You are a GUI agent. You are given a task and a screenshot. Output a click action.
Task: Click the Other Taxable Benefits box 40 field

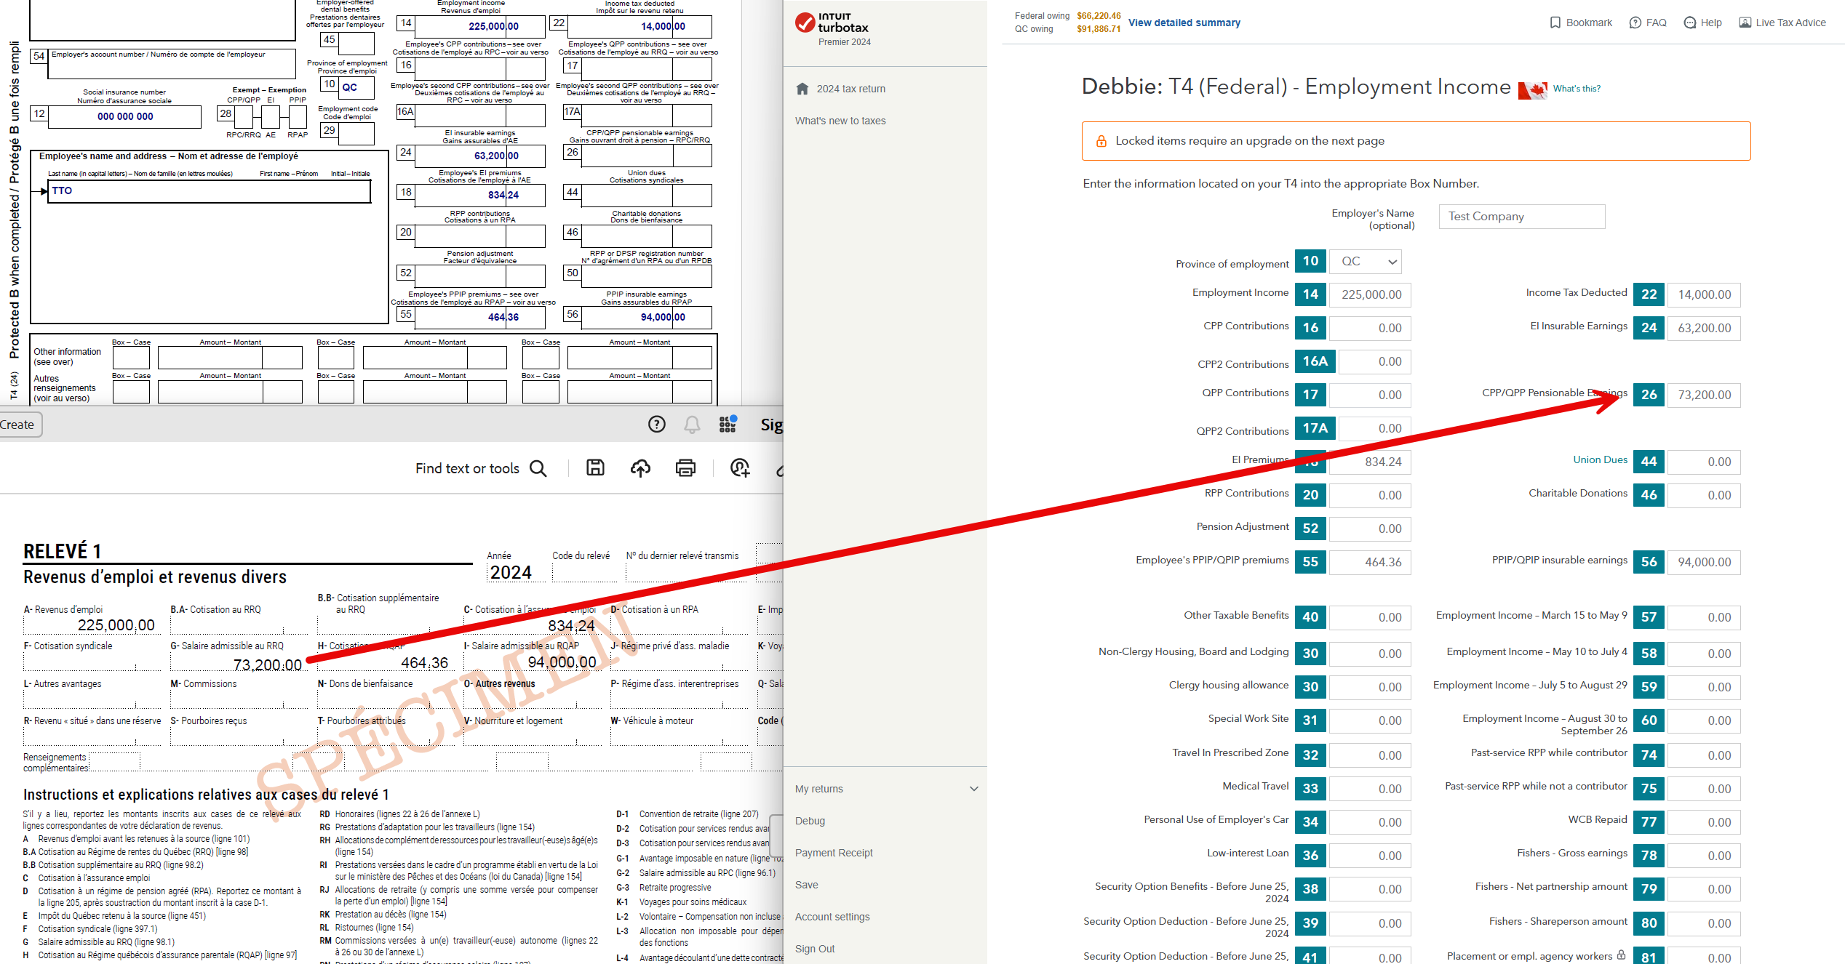pos(1371,617)
